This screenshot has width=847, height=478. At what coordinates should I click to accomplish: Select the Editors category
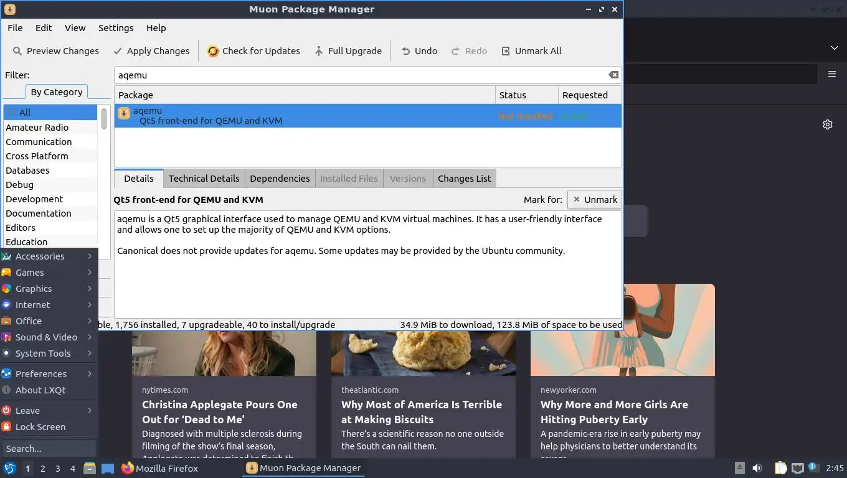[x=50, y=227]
